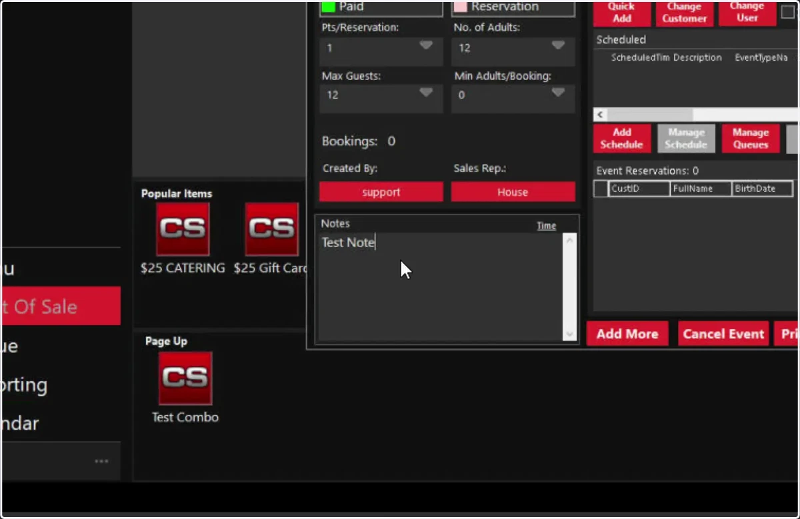Open the $25 CATERING popular item

[183, 229]
